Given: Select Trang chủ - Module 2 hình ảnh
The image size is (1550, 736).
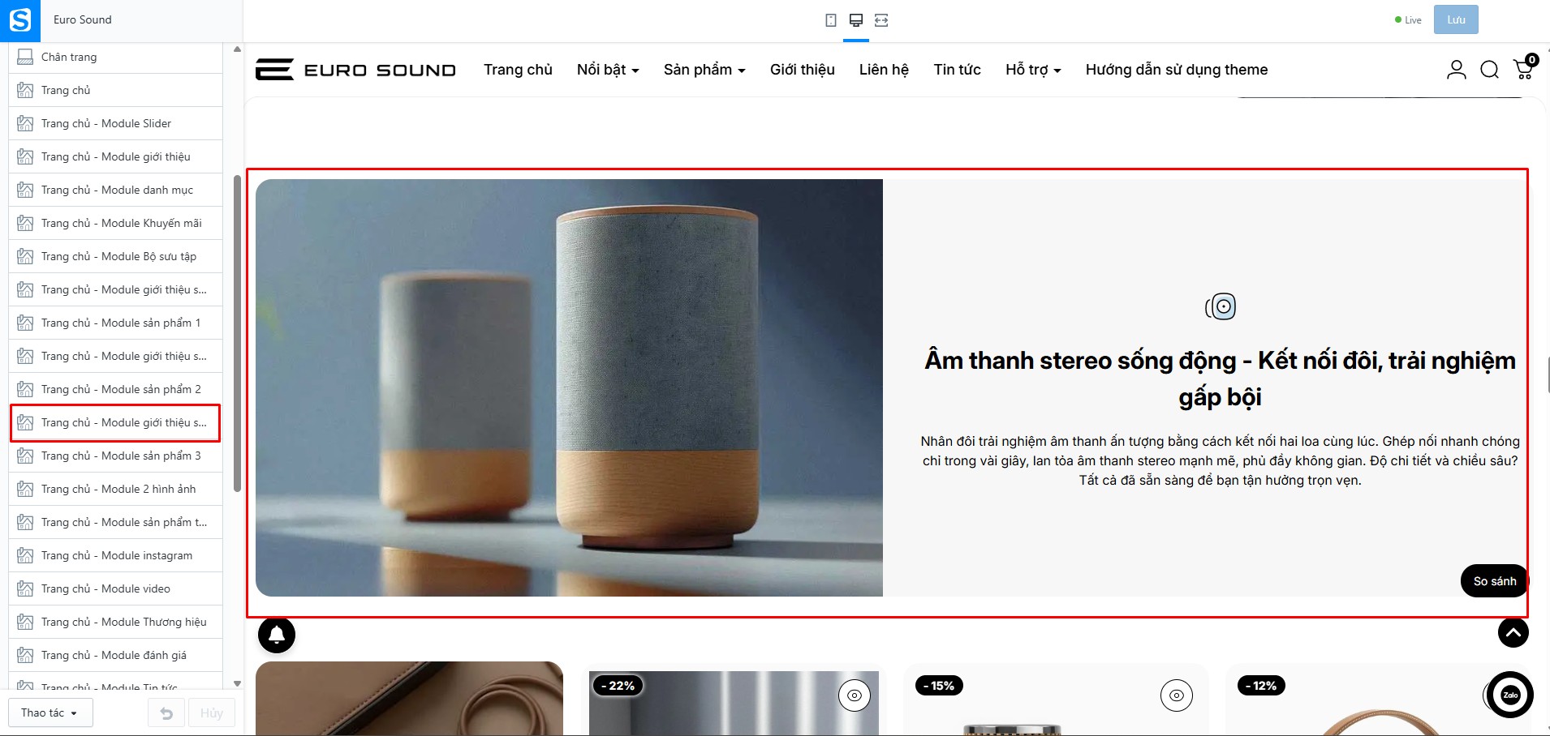Looking at the screenshot, I should pyautogui.click(x=115, y=489).
